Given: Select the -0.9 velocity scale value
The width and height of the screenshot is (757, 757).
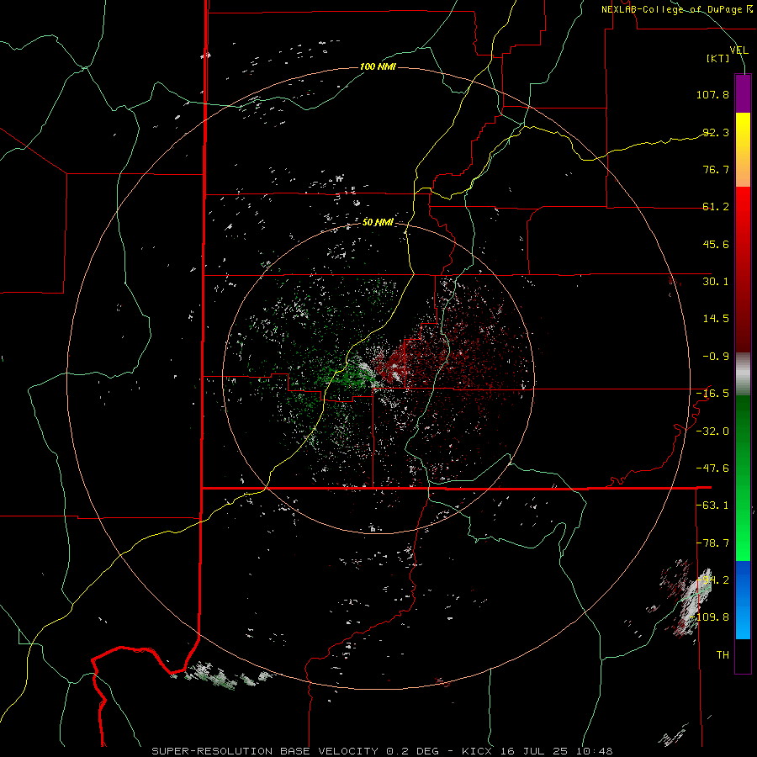Looking at the screenshot, I should point(716,357).
